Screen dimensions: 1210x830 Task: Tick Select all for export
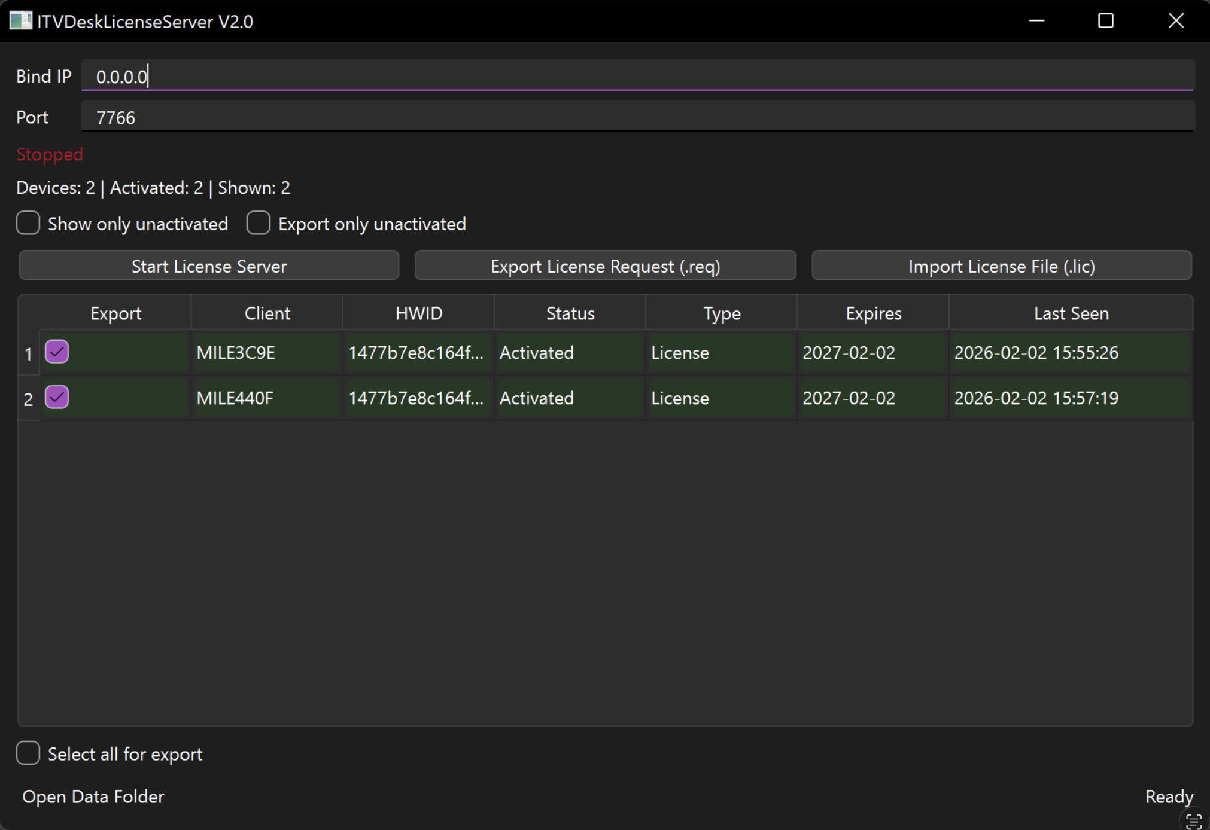click(28, 753)
